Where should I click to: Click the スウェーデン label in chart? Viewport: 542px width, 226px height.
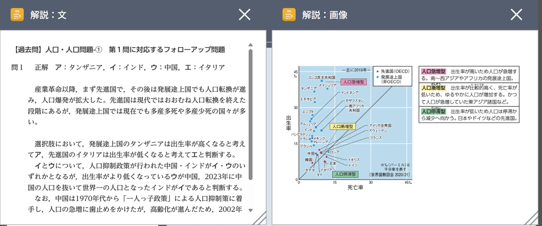pos(378,131)
